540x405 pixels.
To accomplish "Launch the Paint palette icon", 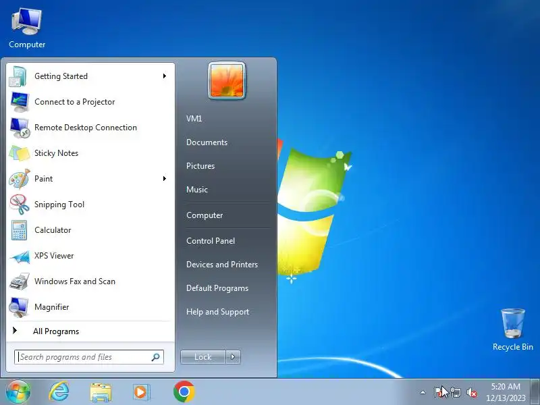I will [x=20, y=179].
